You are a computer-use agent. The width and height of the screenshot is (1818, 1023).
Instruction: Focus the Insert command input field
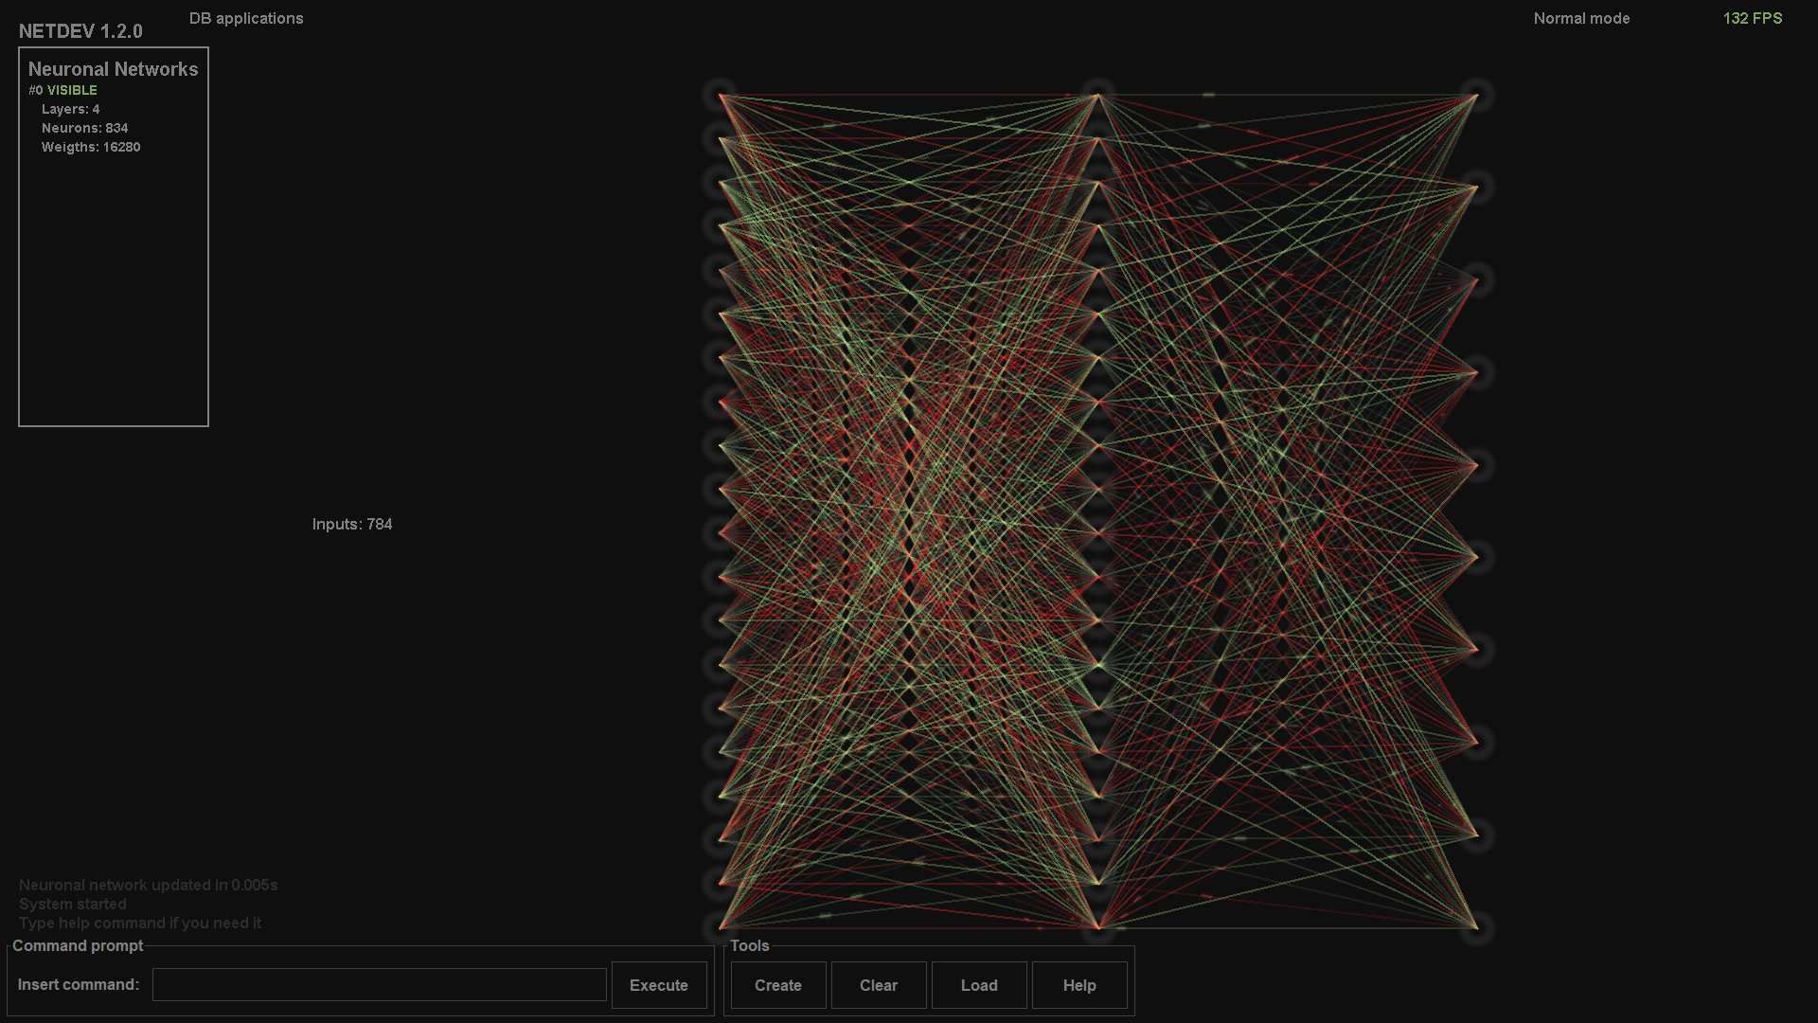coord(379,984)
